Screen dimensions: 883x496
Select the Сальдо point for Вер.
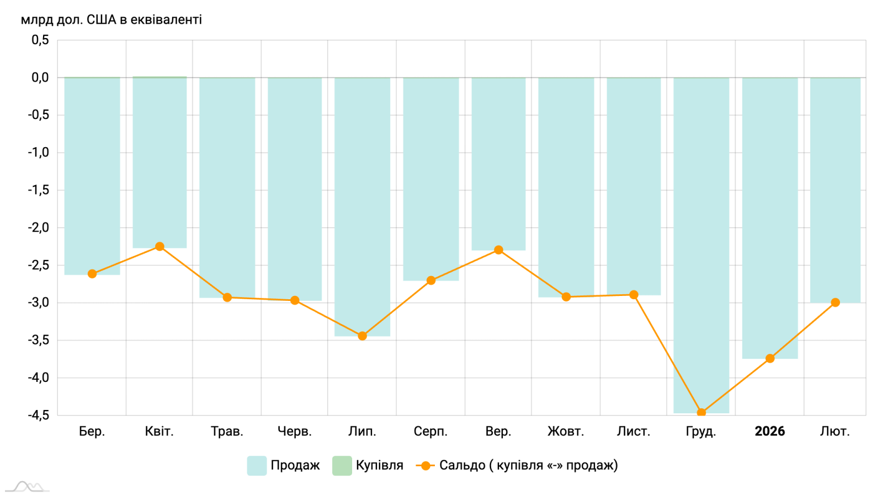click(498, 250)
